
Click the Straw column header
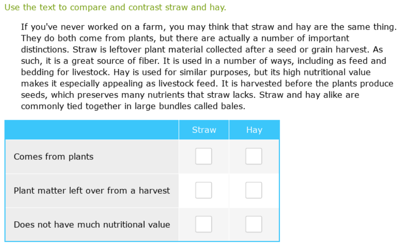point(204,130)
